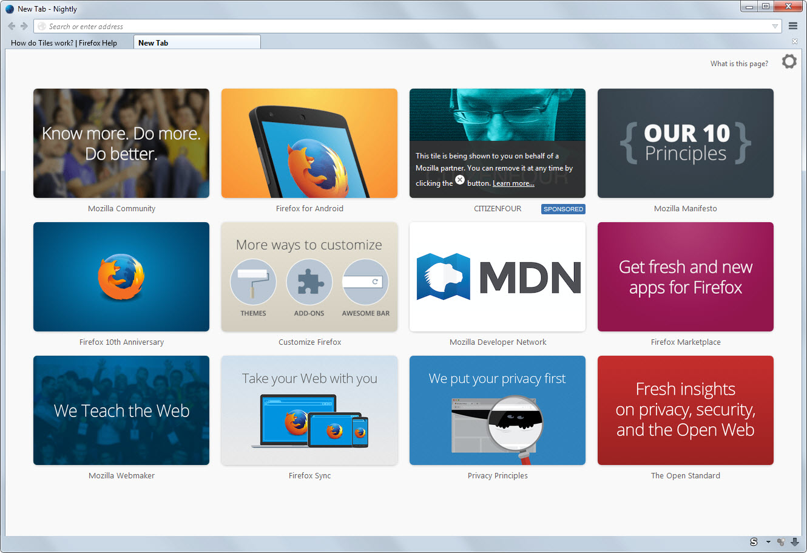The width and height of the screenshot is (807, 553).
Task: Open the new tab page settings gear
Action: click(789, 61)
